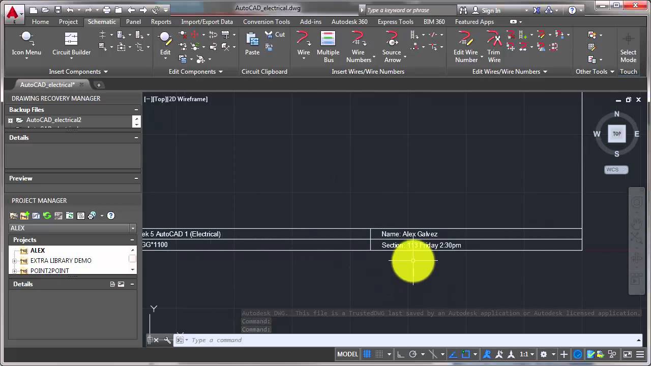The width and height of the screenshot is (651, 366).
Task: Expand the Edit Components panel
Action: coord(196,72)
